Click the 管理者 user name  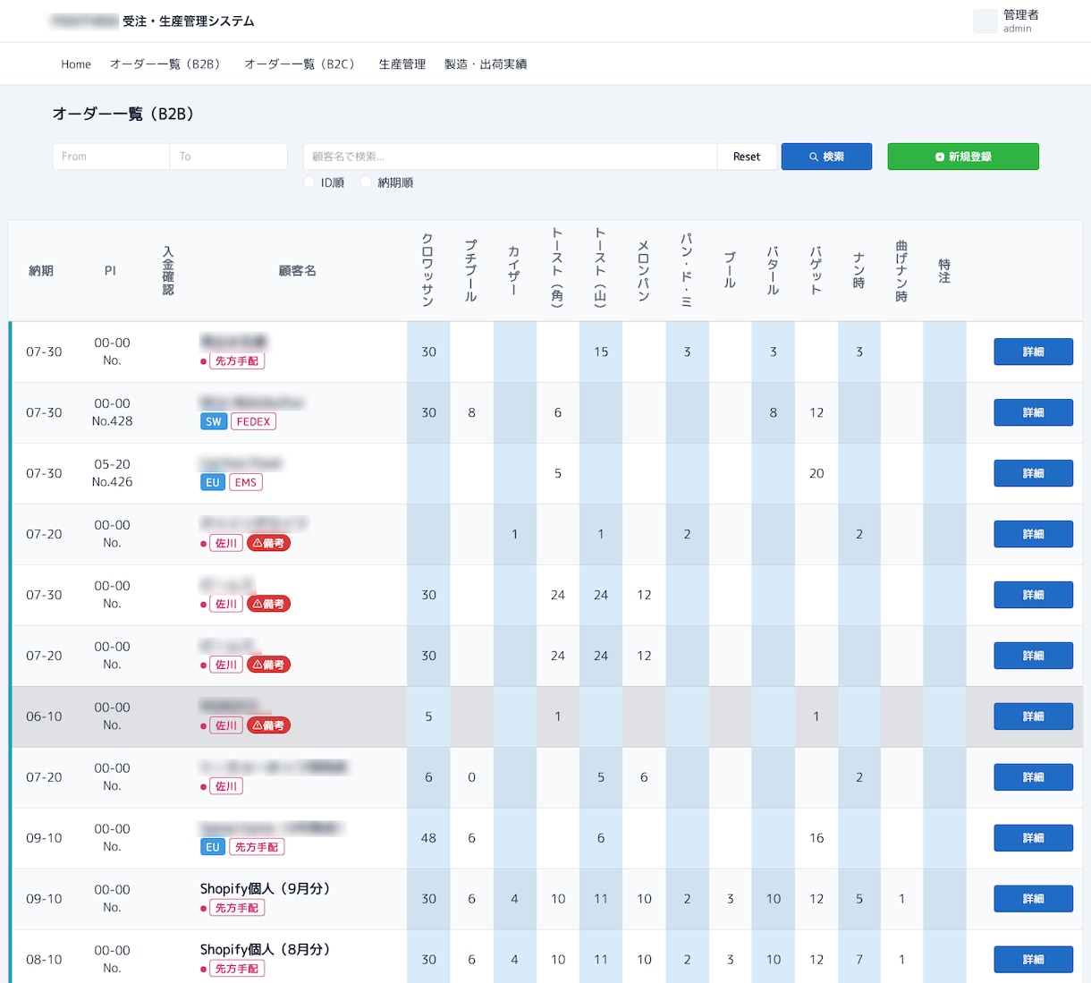point(1021,15)
